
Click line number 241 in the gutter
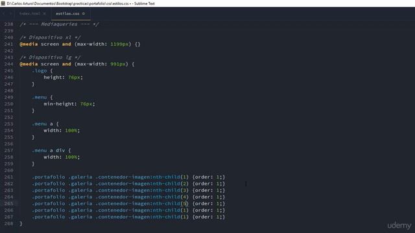8,44
